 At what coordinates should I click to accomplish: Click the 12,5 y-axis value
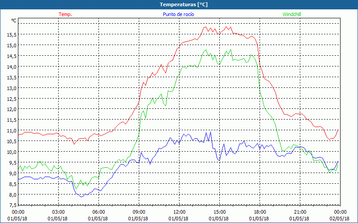(12, 99)
